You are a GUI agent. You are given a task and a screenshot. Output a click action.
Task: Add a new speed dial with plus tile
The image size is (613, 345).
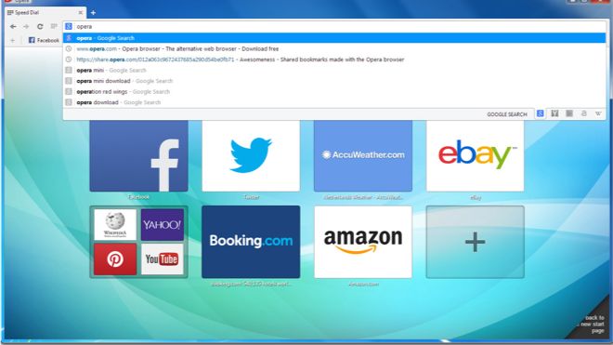pos(476,242)
